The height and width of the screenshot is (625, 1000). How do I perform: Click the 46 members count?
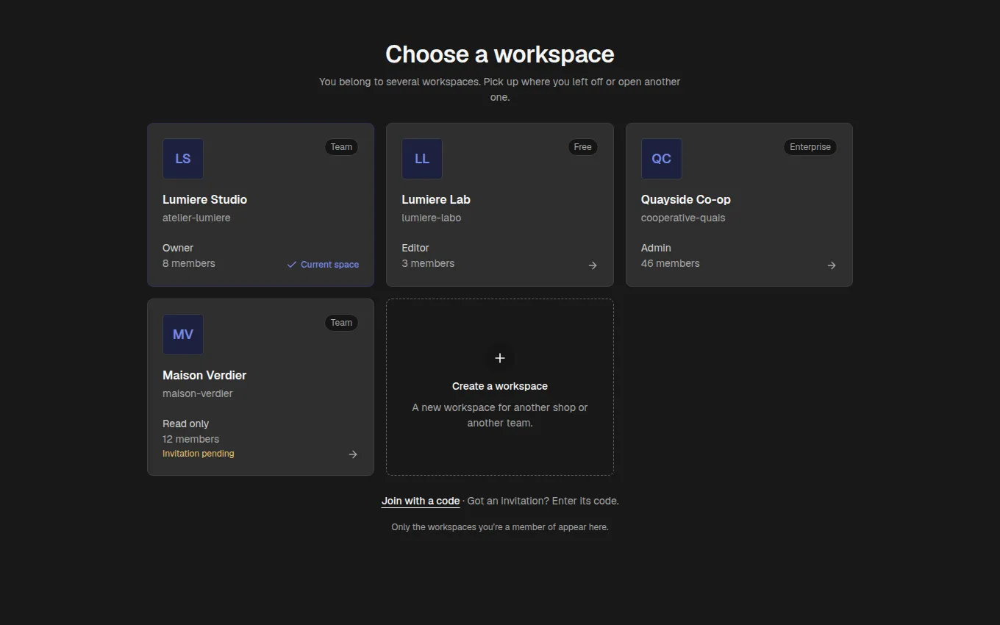coord(671,263)
